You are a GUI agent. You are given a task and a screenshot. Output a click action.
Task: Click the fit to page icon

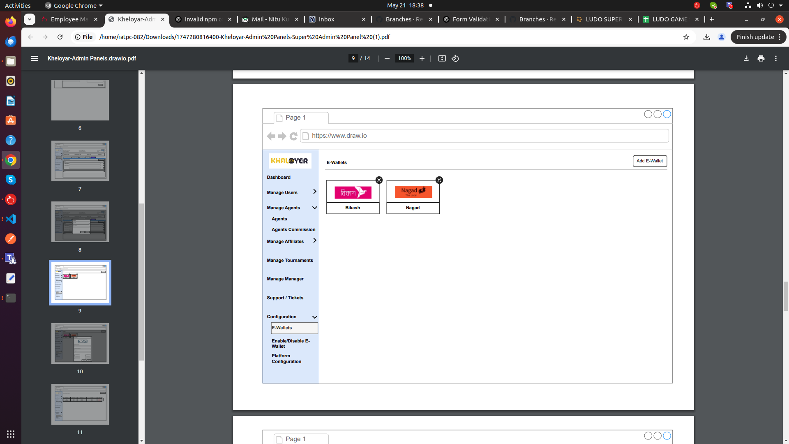coord(442,58)
